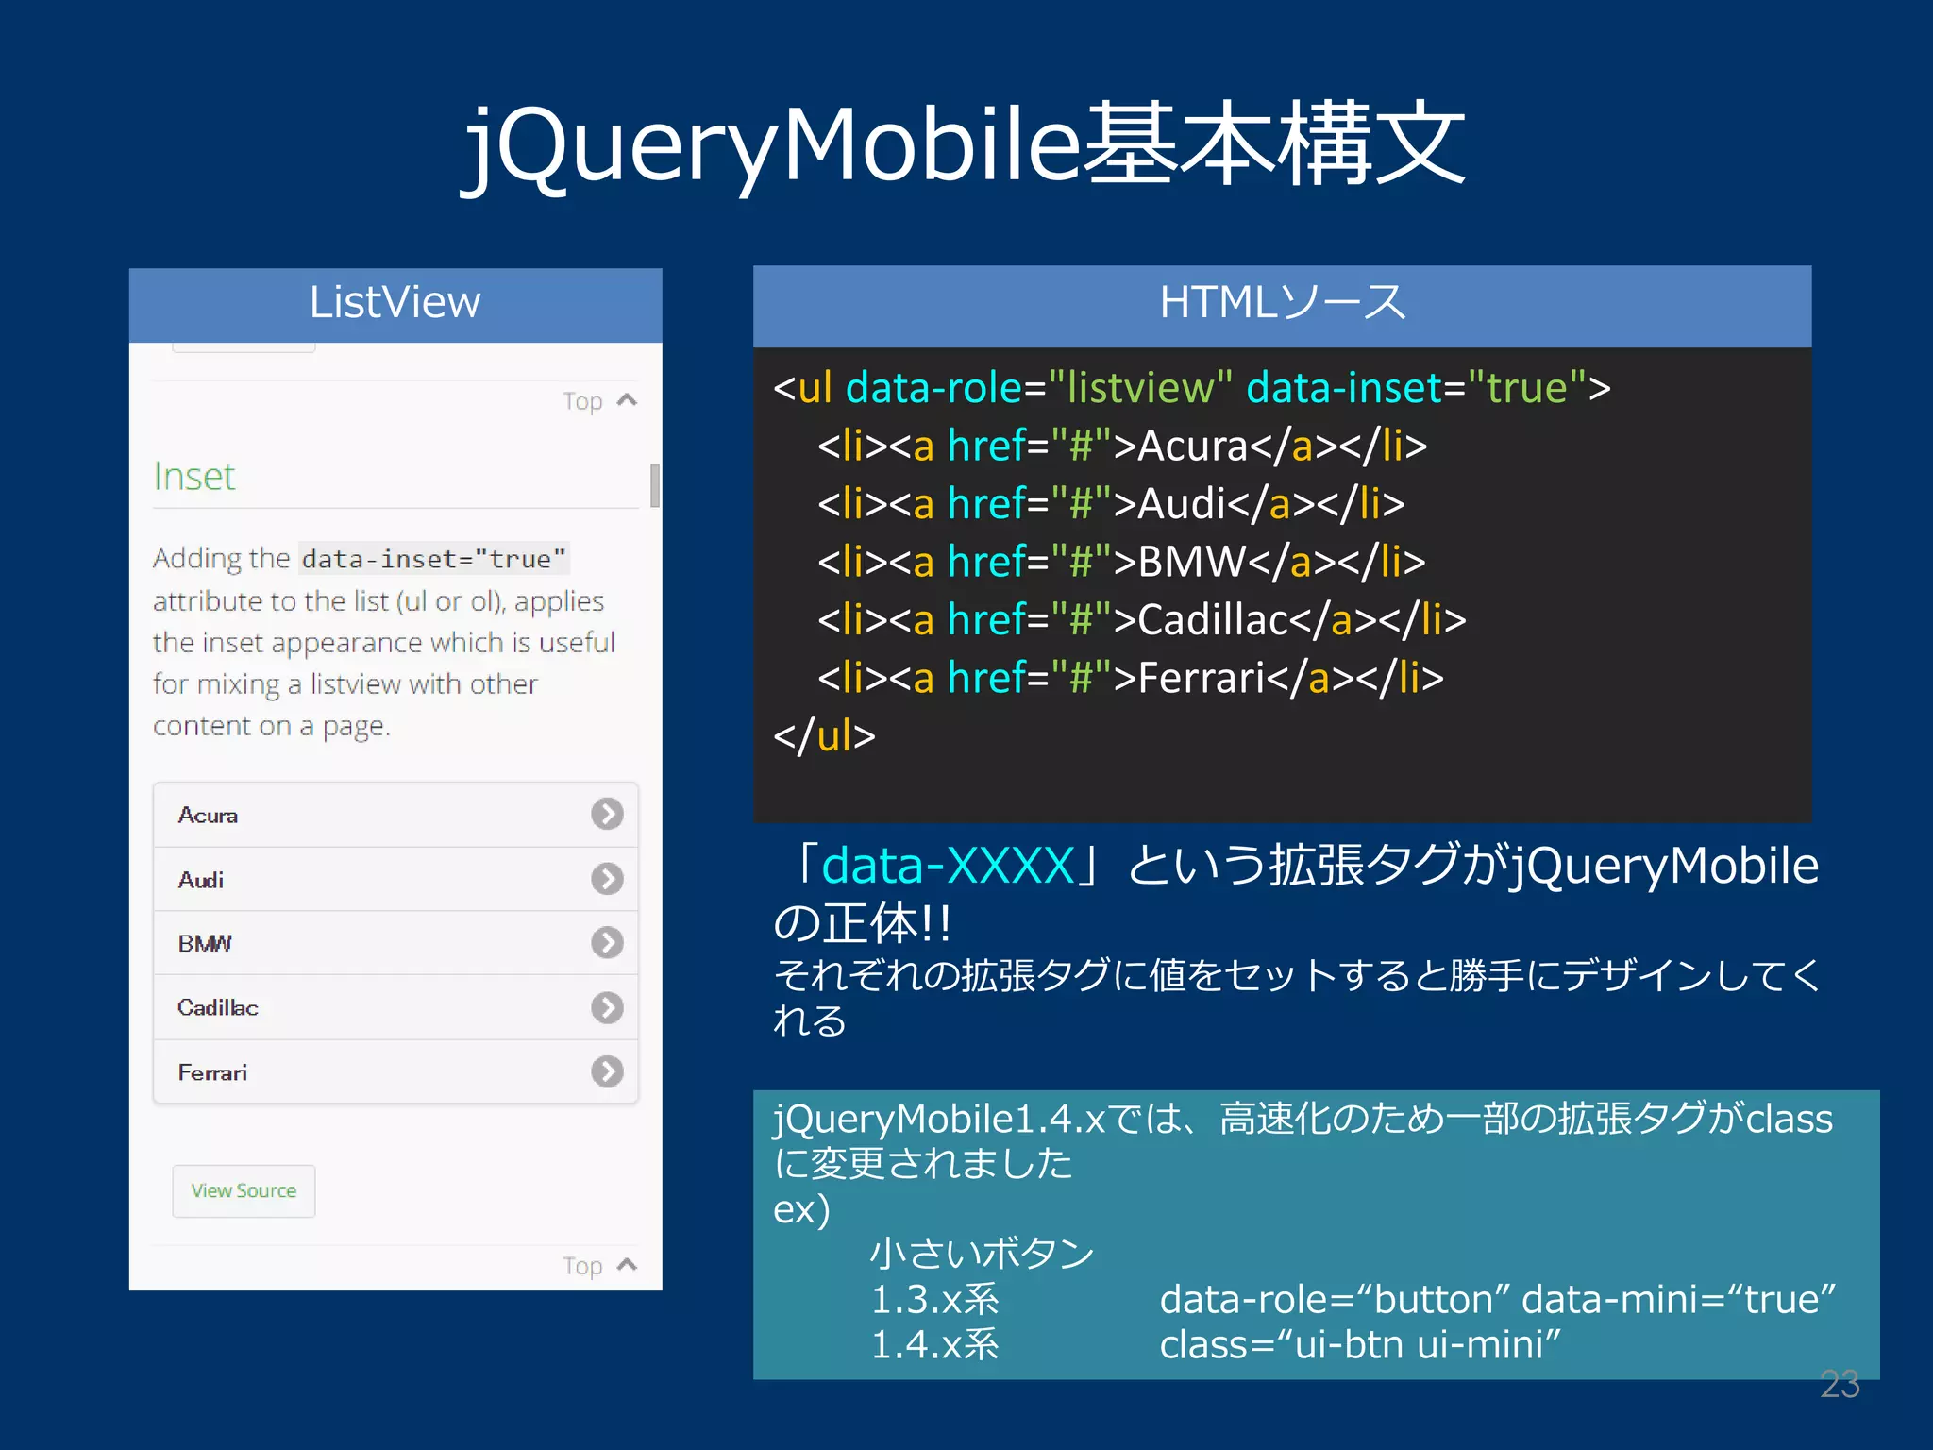This screenshot has height=1450, width=1933.
Task: Click the 小さいボタン label
Action: point(982,1254)
